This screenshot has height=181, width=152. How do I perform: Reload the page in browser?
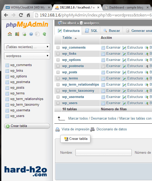pyautogui.click(x=21, y=15)
